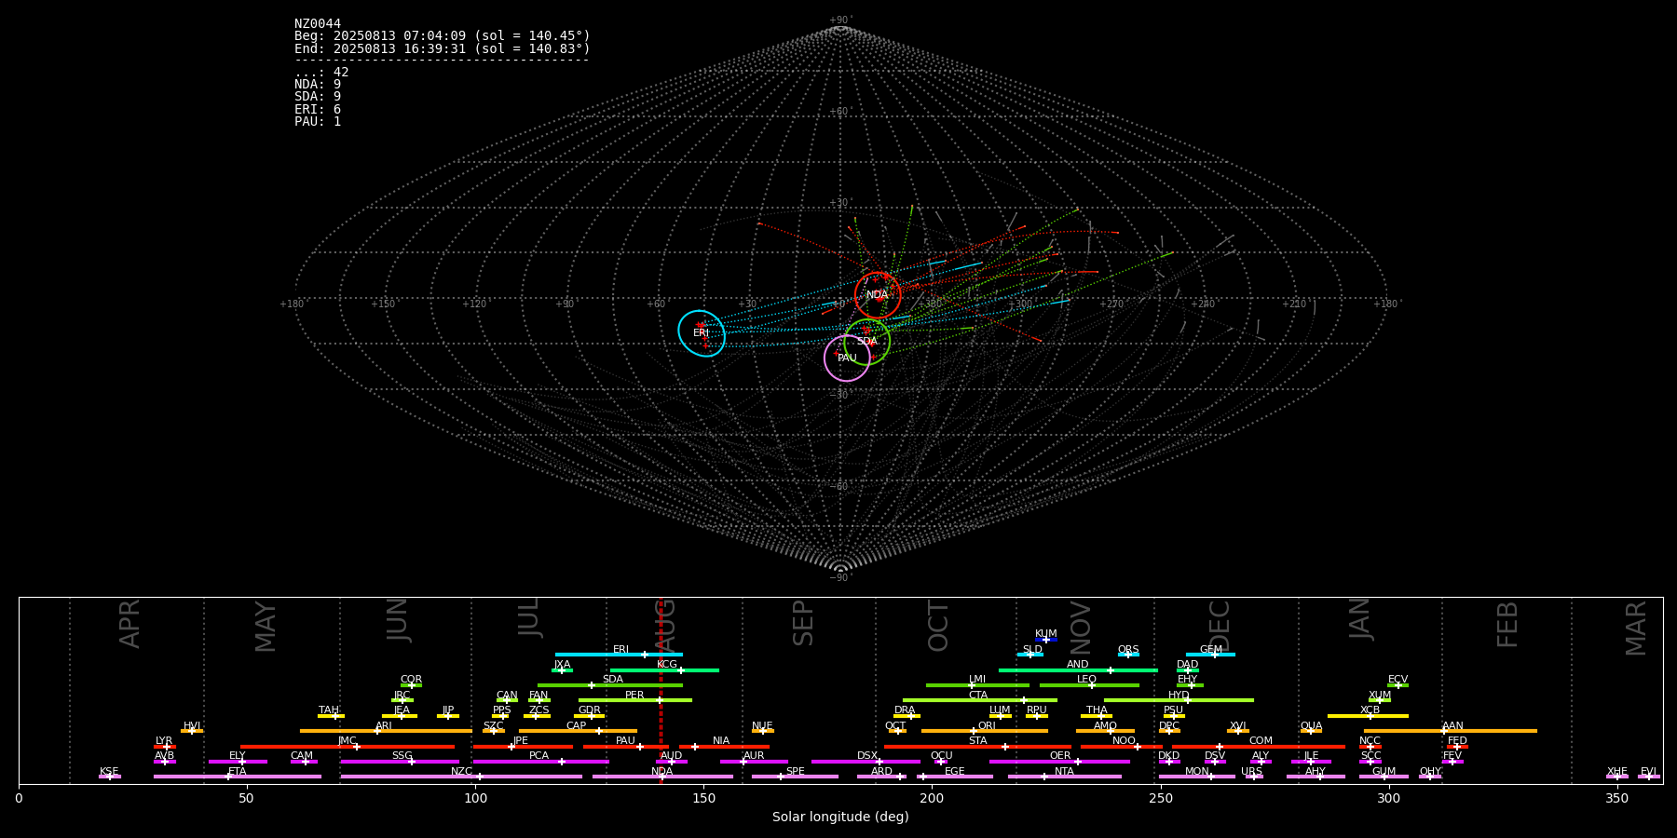This screenshot has height=838, width=1677.
Task: Click the red STA shower bar
Action: [977, 747]
